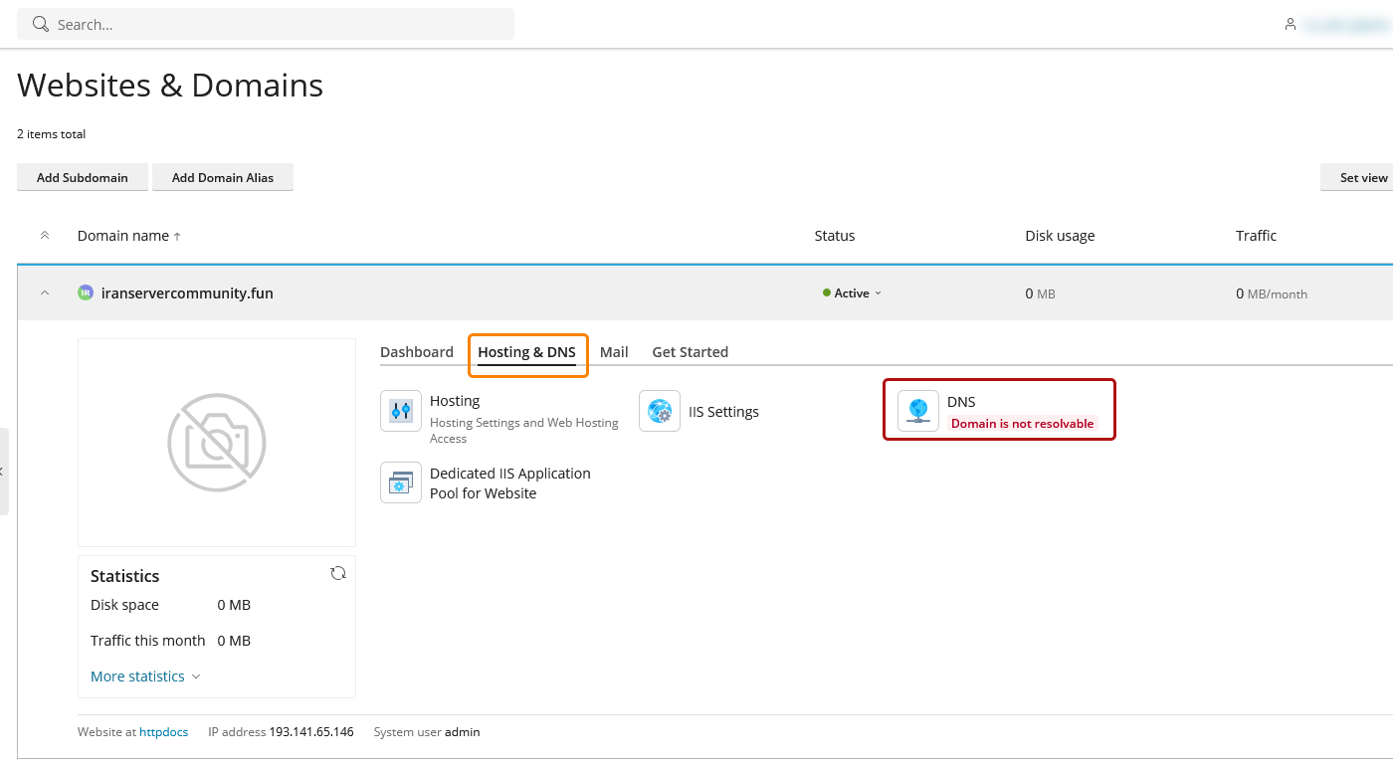Open Dedicated IIS Application Pool icon
The image size is (1393, 772).
401,482
